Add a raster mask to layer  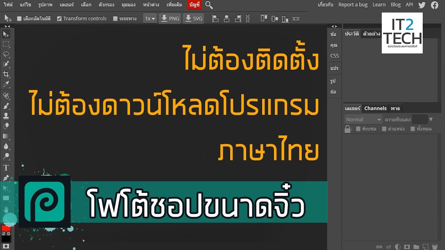click(407, 247)
